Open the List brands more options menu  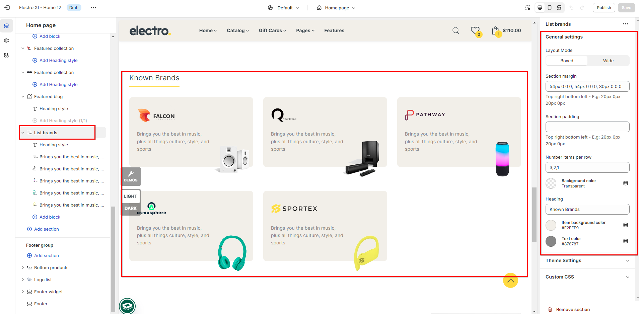coord(626,24)
